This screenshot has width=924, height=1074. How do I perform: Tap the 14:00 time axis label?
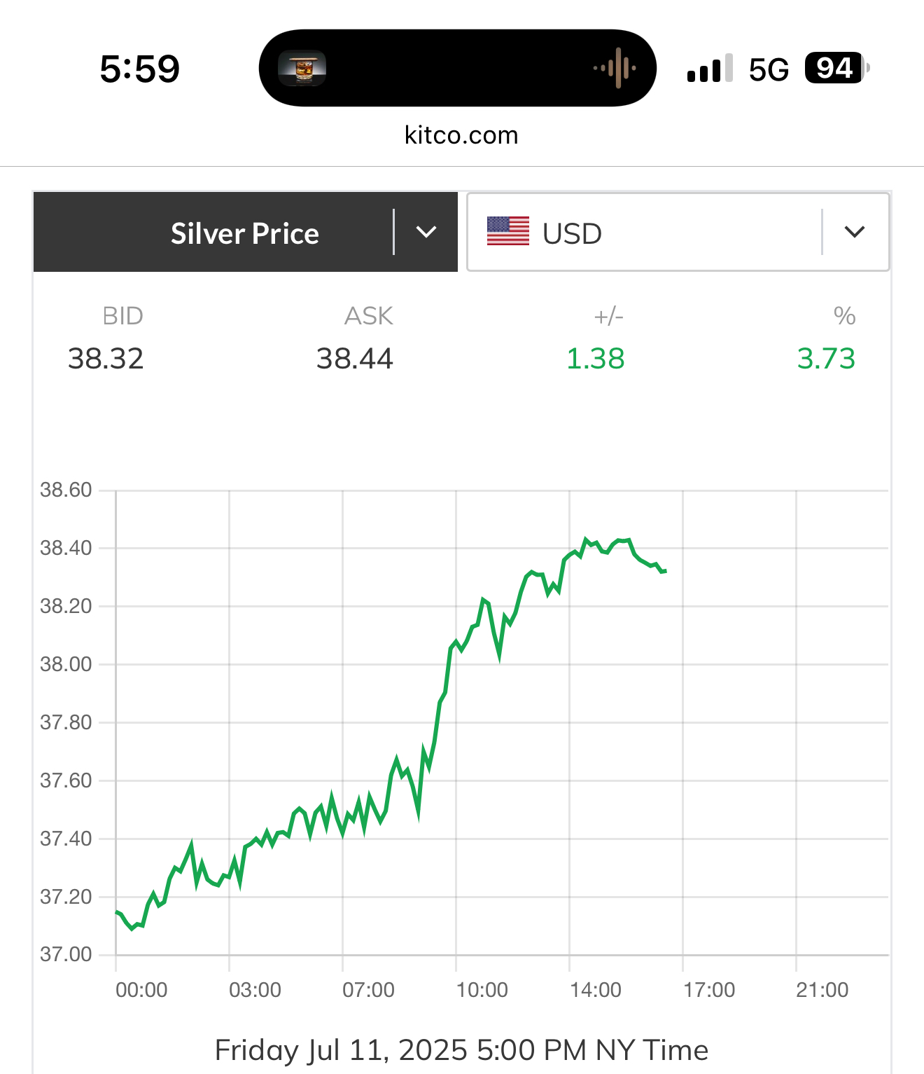[596, 990]
